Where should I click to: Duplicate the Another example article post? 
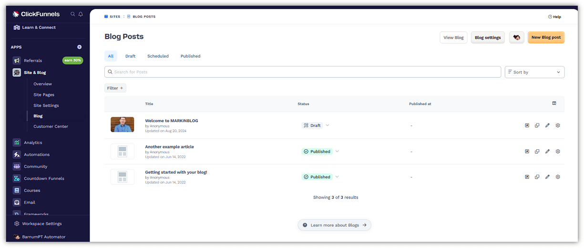click(x=537, y=152)
